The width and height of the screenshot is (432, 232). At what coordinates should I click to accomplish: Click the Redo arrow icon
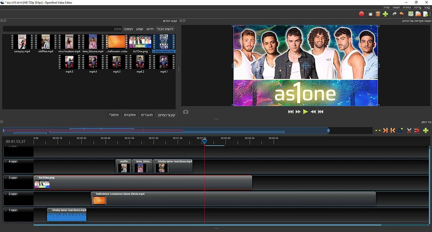point(394,14)
